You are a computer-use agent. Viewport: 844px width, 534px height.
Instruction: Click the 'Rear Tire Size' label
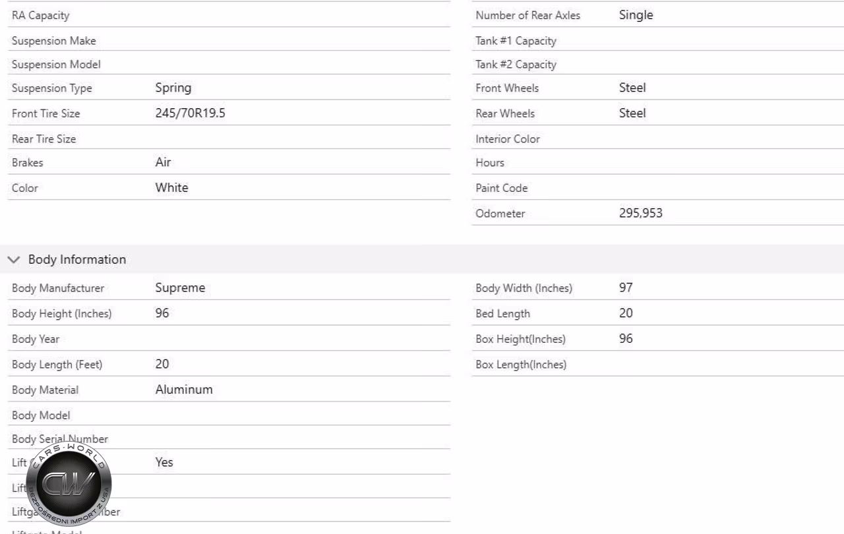(x=44, y=139)
